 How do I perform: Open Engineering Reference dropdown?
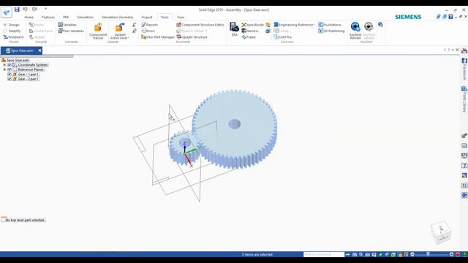tap(295, 25)
